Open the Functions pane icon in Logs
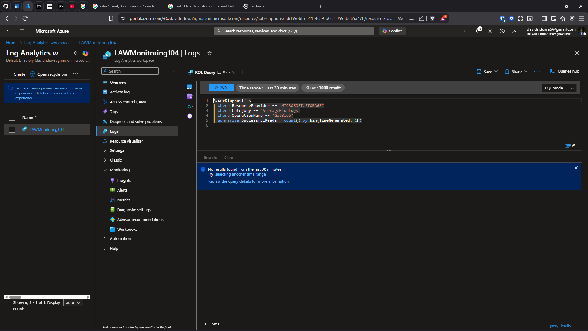The height and width of the screenshot is (331, 588). click(190, 106)
